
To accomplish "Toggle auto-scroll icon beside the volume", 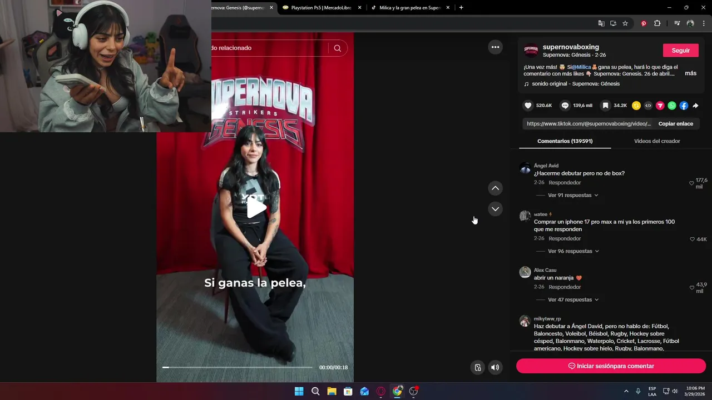I will click(x=477, y=367).
